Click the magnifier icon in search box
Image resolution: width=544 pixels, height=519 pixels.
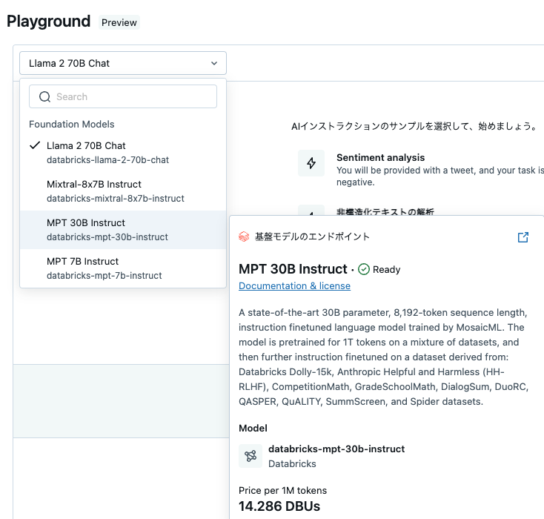pyautogui.click(x=44, y=96)
